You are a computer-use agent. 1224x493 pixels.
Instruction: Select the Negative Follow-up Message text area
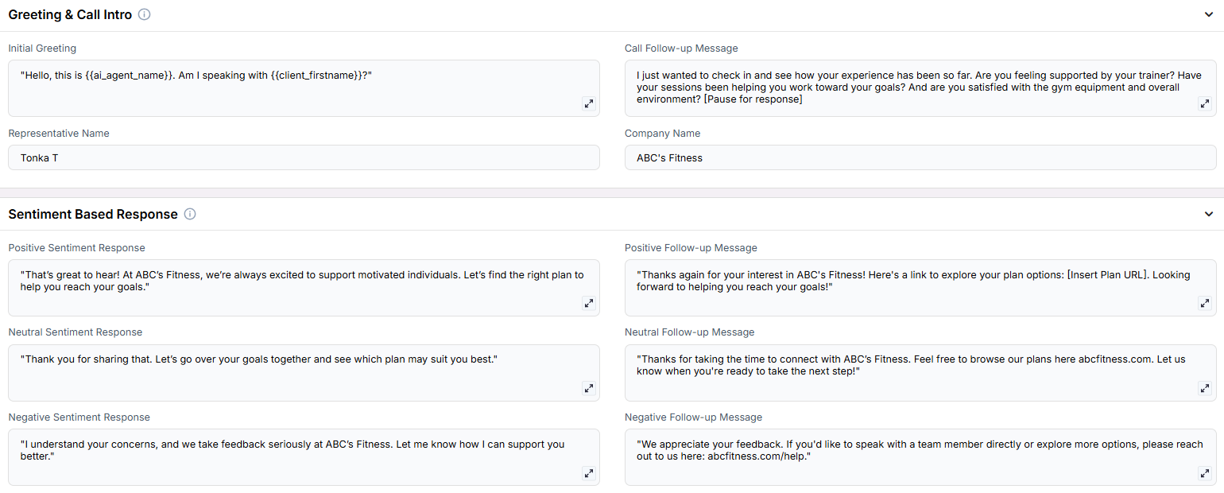pos(920,457)
